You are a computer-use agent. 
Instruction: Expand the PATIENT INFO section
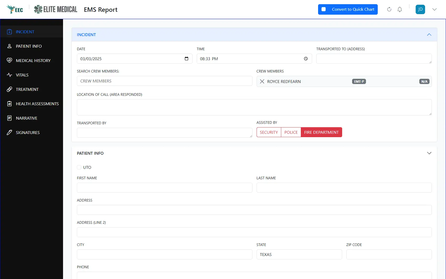pyautogui.click(x=429, y=153)
